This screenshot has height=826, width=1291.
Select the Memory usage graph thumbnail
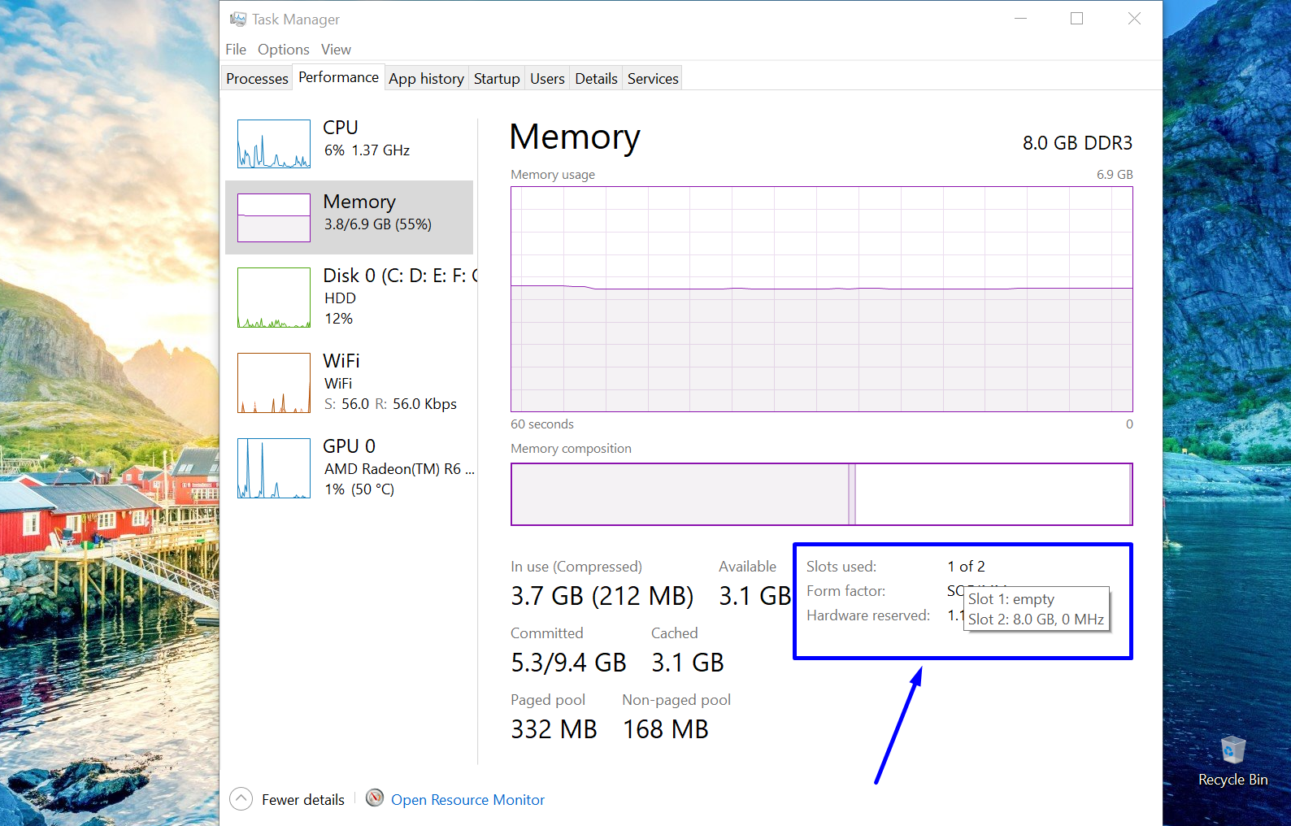point(273,217)
